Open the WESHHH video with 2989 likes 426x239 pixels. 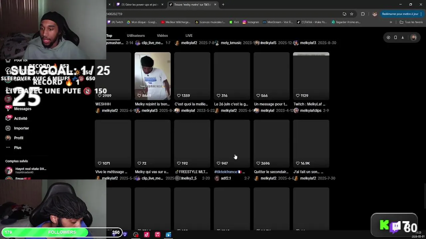(x=113, y=76)
